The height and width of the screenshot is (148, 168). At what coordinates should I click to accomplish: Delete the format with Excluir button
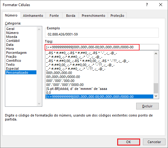coord(147,106)
